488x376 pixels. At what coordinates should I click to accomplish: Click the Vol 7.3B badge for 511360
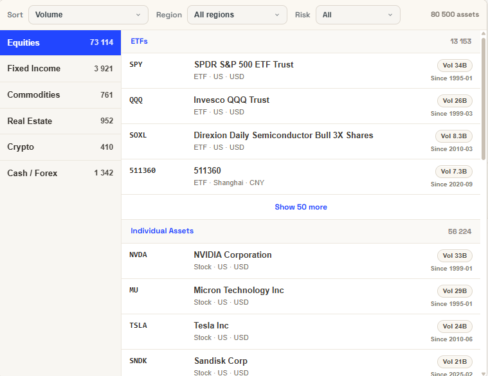454,172
